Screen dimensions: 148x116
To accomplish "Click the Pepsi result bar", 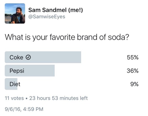I will point(30,71).
